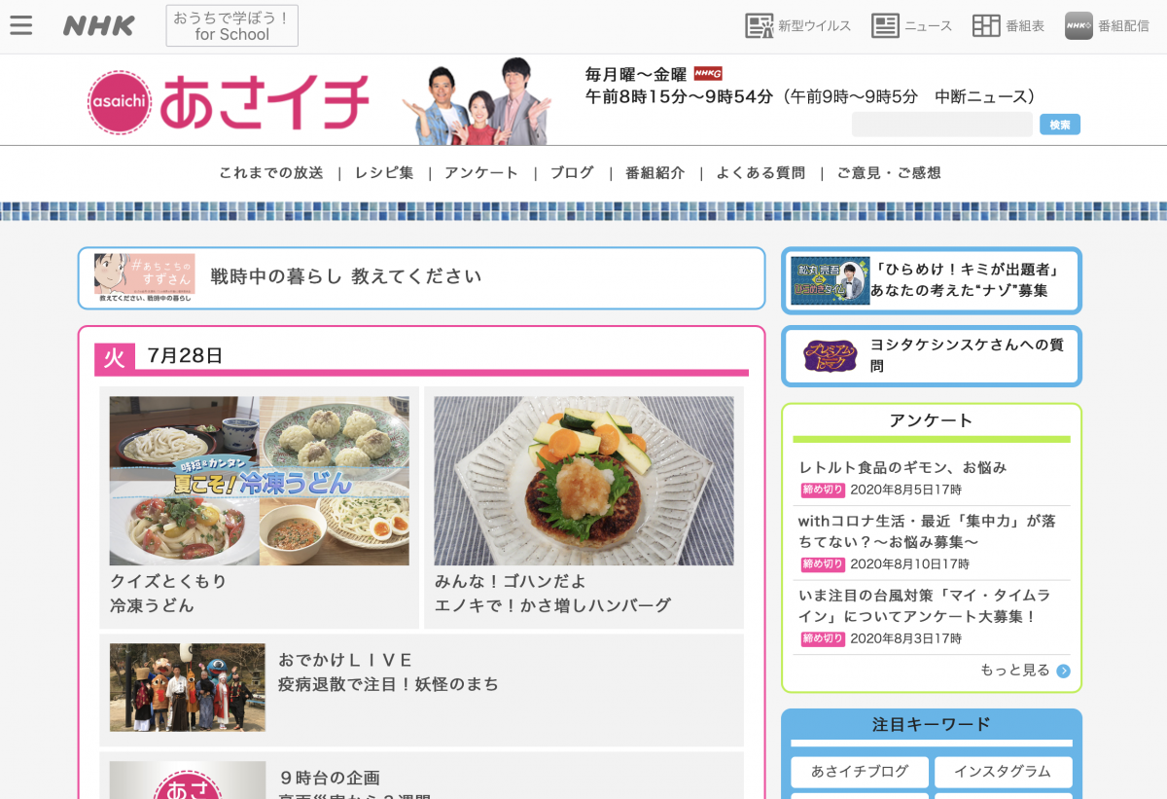The image size is (1167, 799).
Task: Click the asaichi round logo
Action: click(x=120, y=102)
